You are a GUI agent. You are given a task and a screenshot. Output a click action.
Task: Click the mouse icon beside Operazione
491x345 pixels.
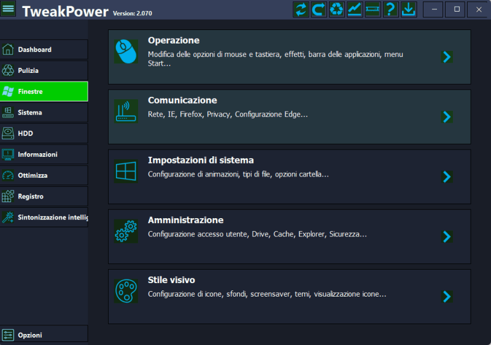point(126,51)
